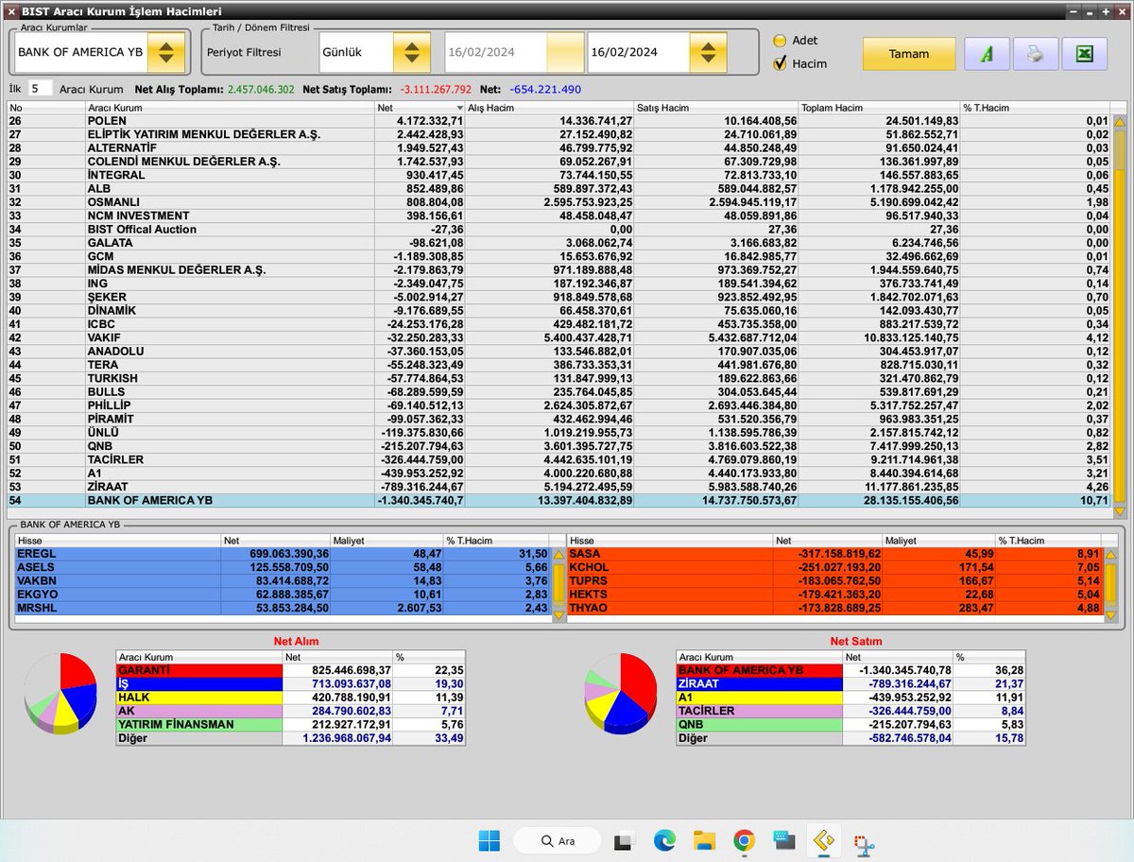Open the end date 16/02/2024 picker arrows
This screenshot has width=1134, height=862.
(707, 52)
